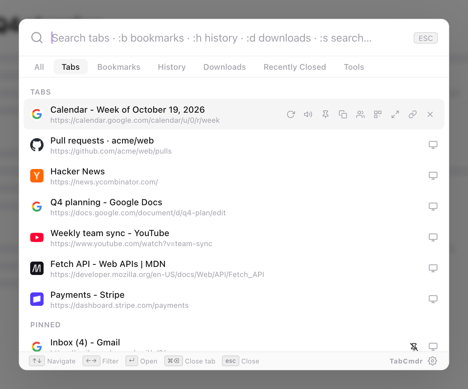This screenshot has width=468, height=389.
Task: Open "Q4 planning - Google Docs" tab
Action: coord(234,207)
